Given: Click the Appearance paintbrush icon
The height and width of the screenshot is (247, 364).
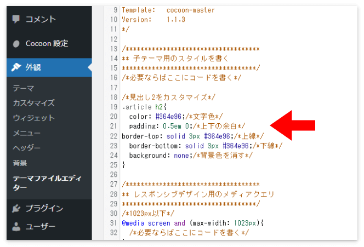Looking at the screenshot, I should point(16,67).
